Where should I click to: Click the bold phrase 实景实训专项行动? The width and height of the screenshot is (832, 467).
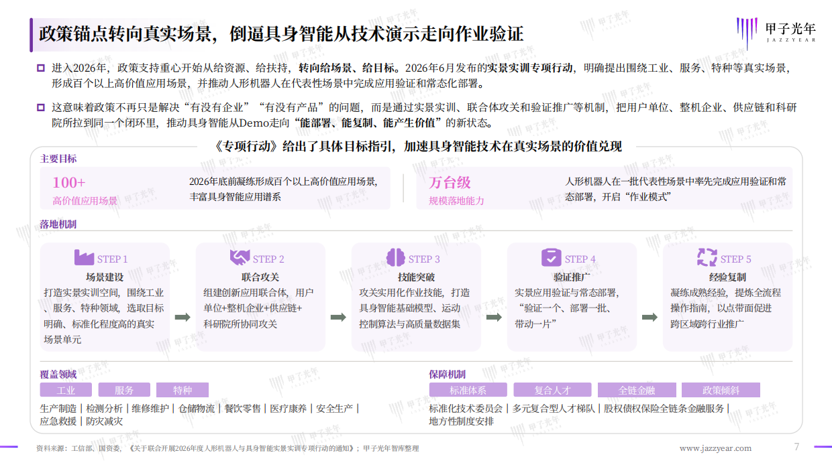pos(531,68)
